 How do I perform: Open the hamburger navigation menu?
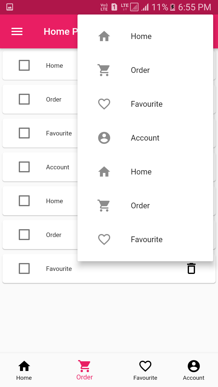[x=17, y=31]
